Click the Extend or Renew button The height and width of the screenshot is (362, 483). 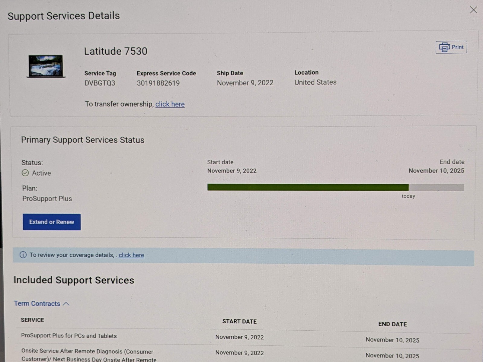[x=52, y=222]
